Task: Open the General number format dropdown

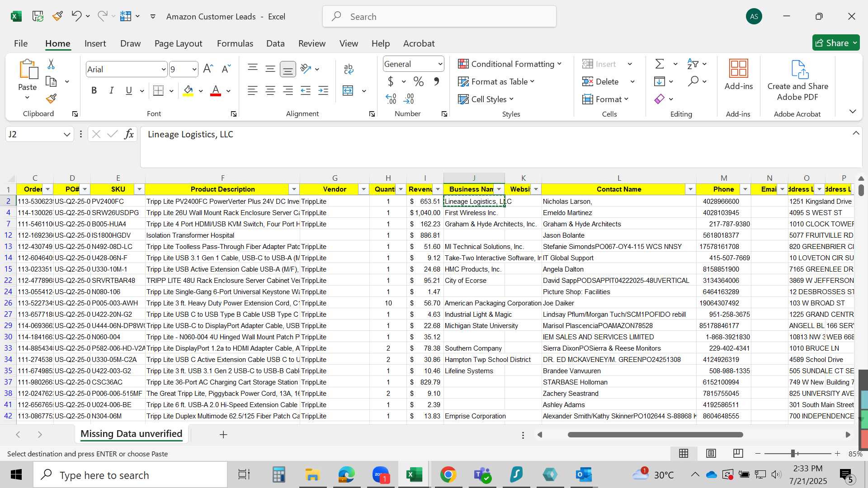Action: pos(440,64)
